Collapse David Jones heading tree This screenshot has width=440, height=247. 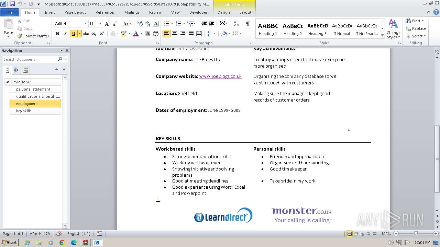tap(8, 82)
